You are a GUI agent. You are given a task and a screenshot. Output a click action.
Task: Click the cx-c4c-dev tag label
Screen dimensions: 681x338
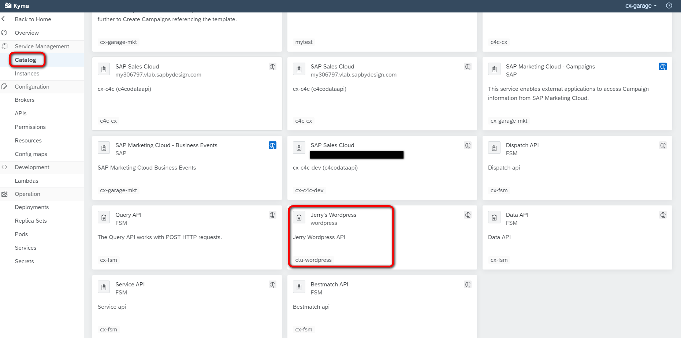[x=309, y=190]
